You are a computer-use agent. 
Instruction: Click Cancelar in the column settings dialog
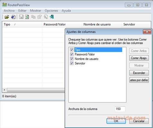tap(139, 121)
